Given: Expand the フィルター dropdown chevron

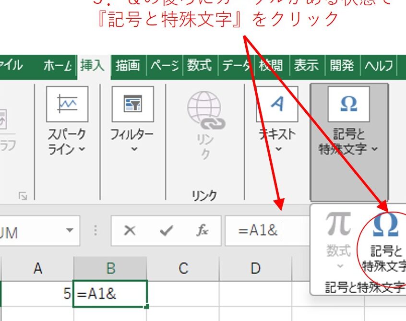Looking at the screenshot, I should point(134,149).
